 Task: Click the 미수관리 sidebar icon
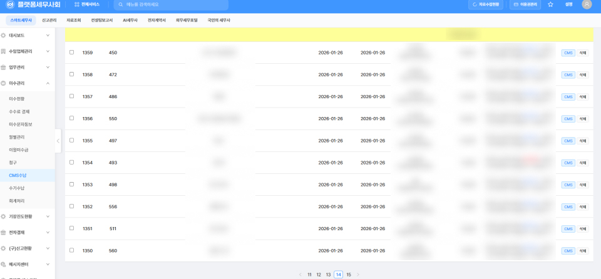pyautogui.click(x=4, y=83)
